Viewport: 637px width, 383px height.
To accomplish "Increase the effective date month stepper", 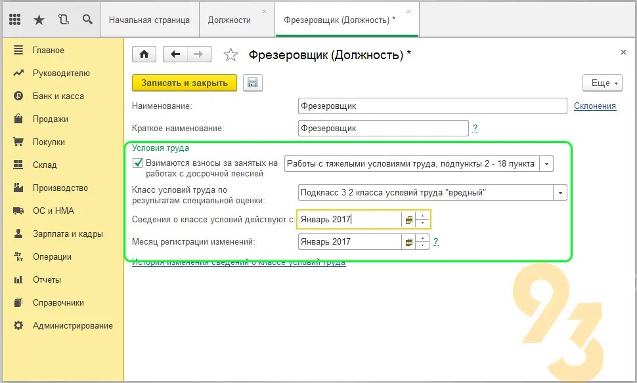I will click(x=422, y=216).
